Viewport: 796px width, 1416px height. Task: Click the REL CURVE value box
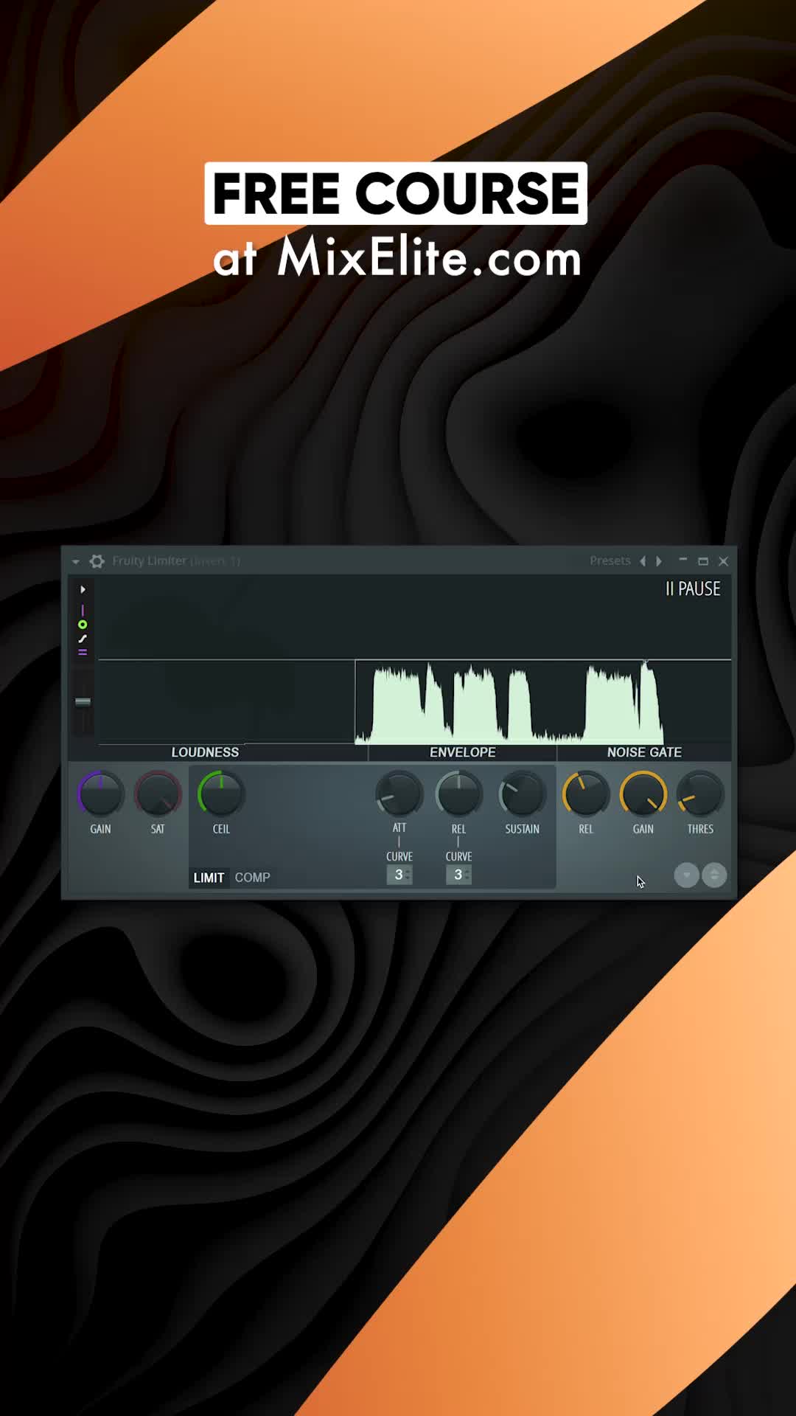(458, 875)
